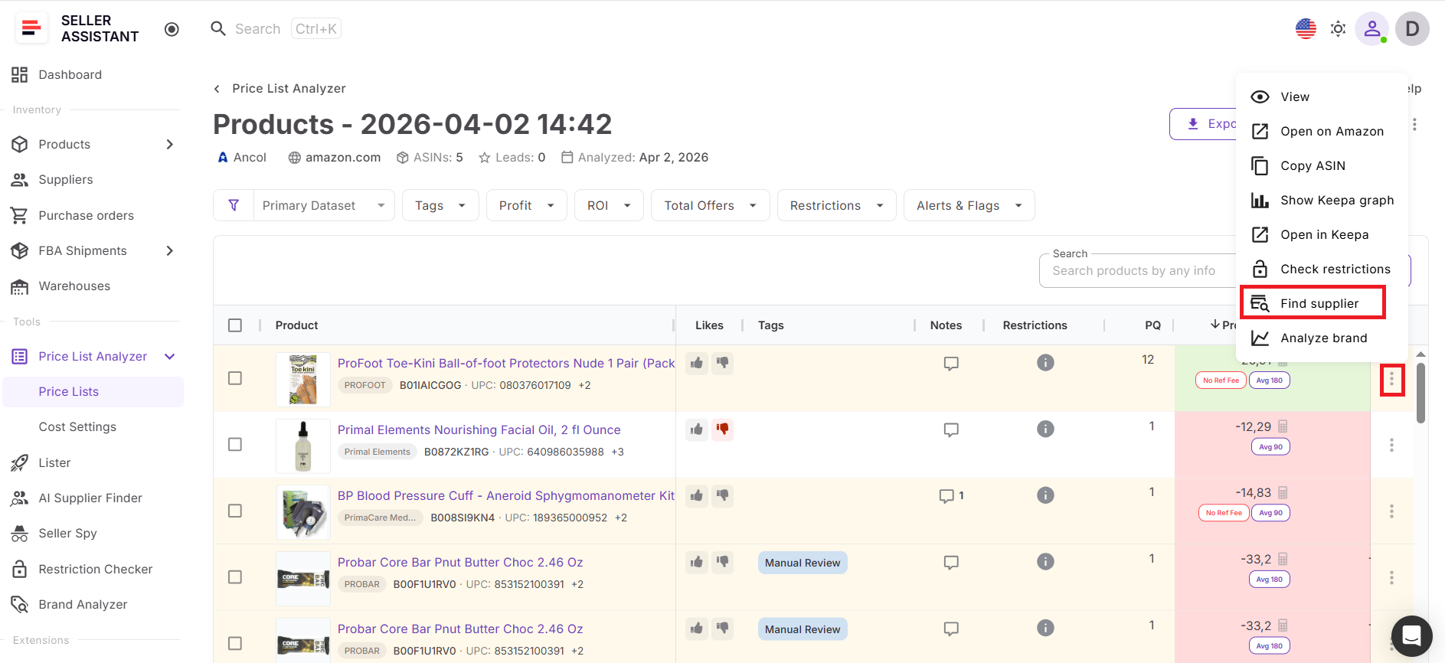Screen dimensions: 1445x663
Task: Click the search magnifier icon
Action: pyautogui.click(x=218, y=28)
